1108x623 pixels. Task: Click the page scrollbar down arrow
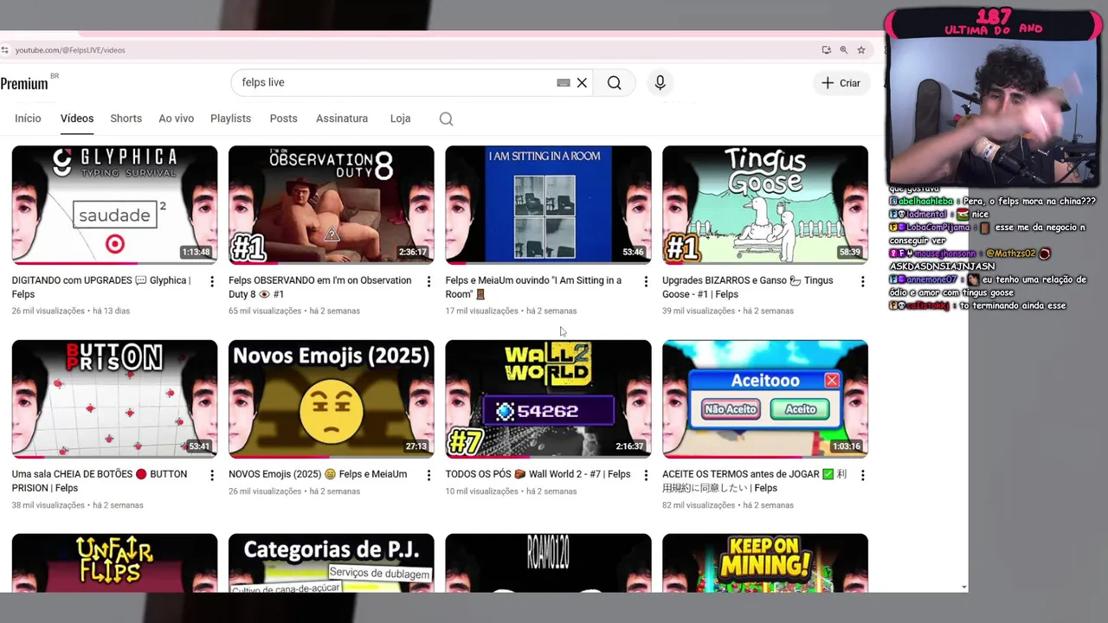[x=963, y=588]
